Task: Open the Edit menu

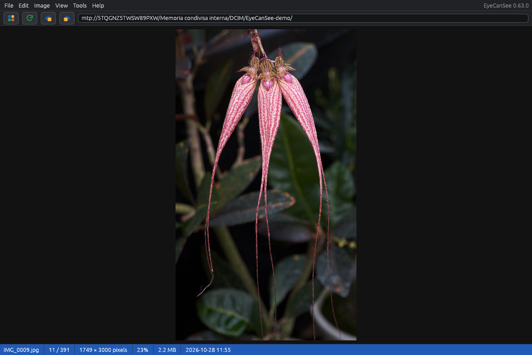Action: click(x=23, y=5)
